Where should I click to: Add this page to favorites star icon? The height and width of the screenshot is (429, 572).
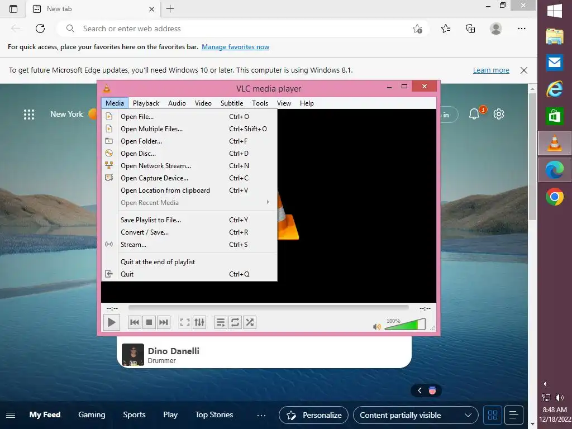pyautogui.click(x=417, y=28)
